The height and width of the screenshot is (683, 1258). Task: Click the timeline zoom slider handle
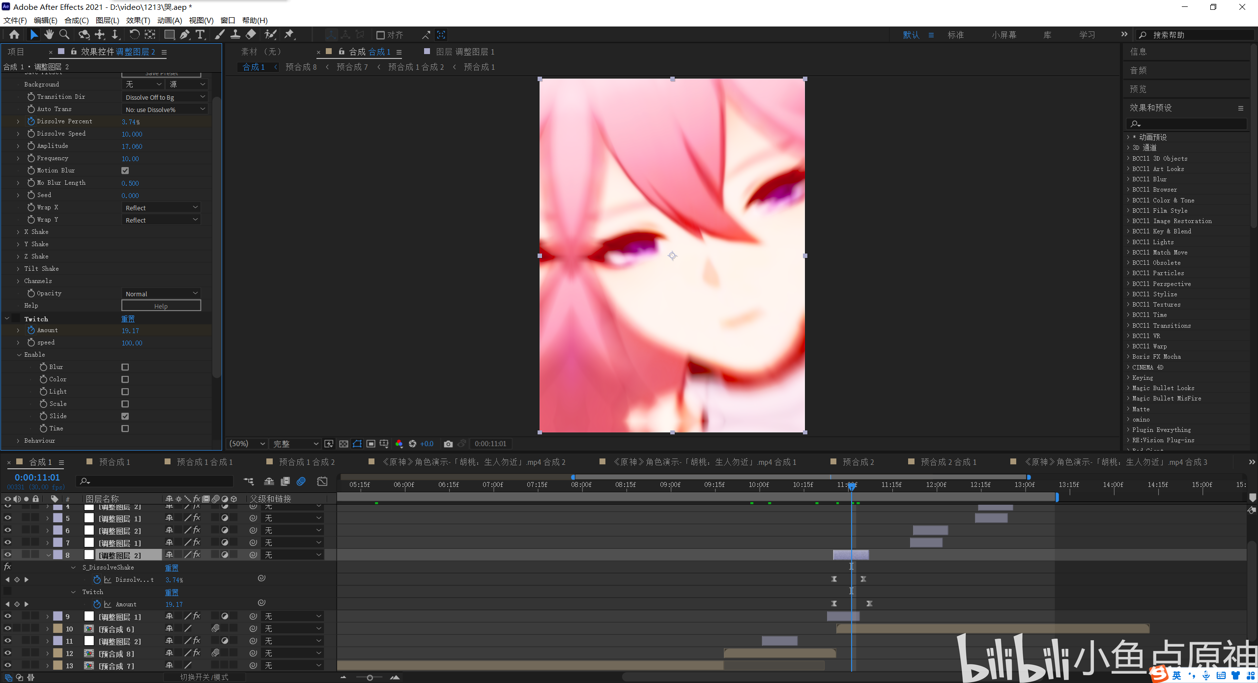[370, 678]
